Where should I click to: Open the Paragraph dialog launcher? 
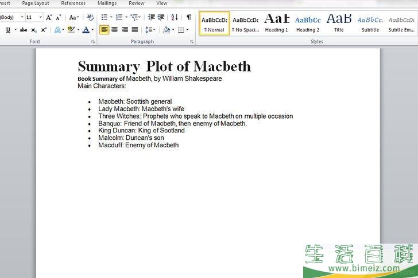pyautogui.click(x=192, y=42)
